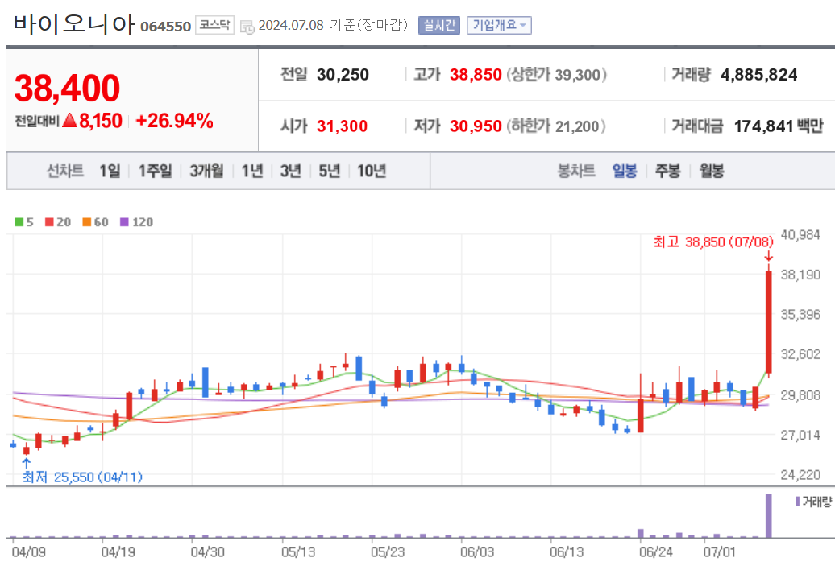Click the stock code 064550
Image resolution: width=835 pixels, height=570 pixels.
[165, 27]
